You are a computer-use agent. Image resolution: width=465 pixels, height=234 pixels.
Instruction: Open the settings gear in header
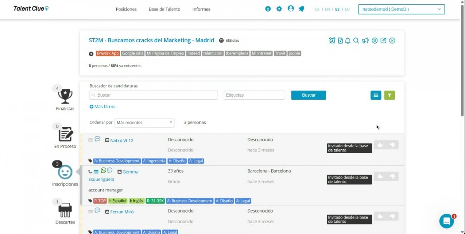point(279,9)
